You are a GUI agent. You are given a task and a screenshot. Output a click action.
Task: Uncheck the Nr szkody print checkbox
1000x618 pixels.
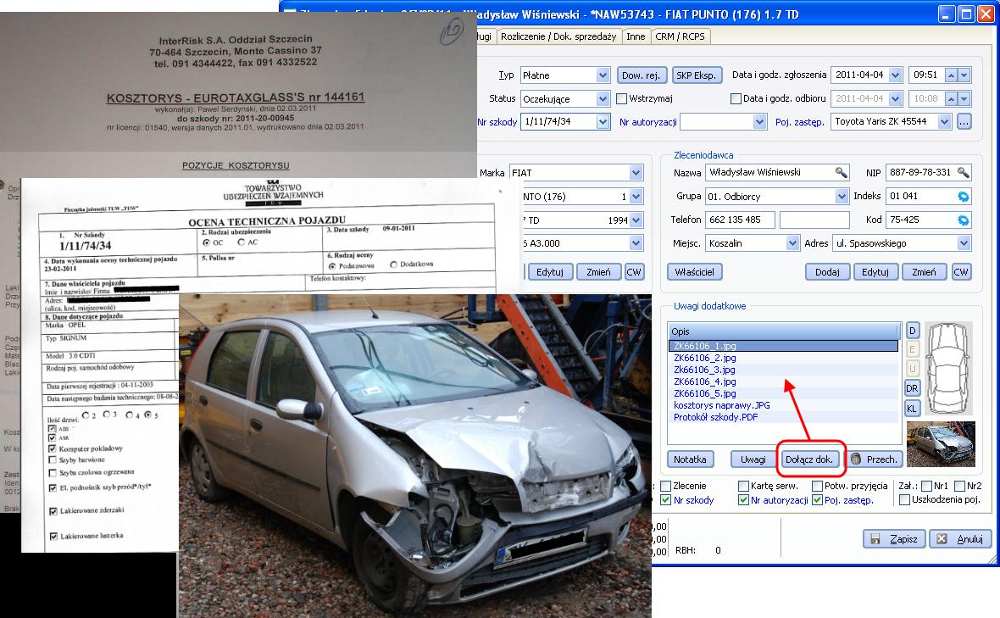click(666, 500)
